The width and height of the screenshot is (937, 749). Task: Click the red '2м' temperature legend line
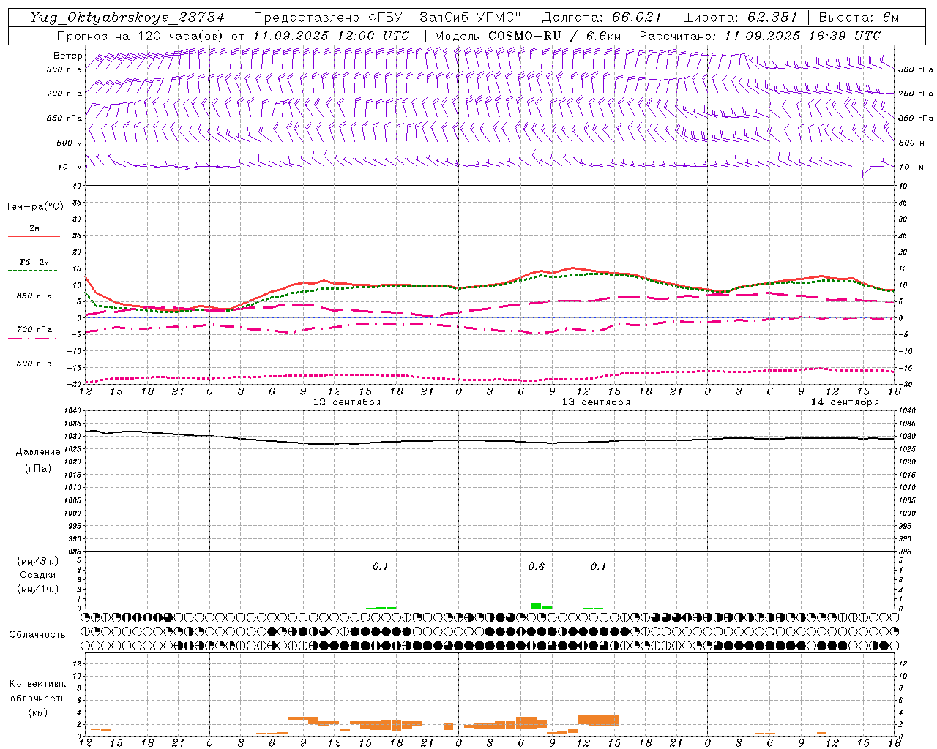coord(34,236)
